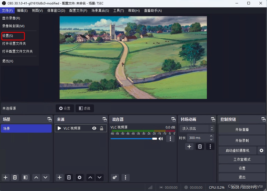Open advanced audio properties gears icon
Viewport: 267px width, 191px height.
pos(115,177)
